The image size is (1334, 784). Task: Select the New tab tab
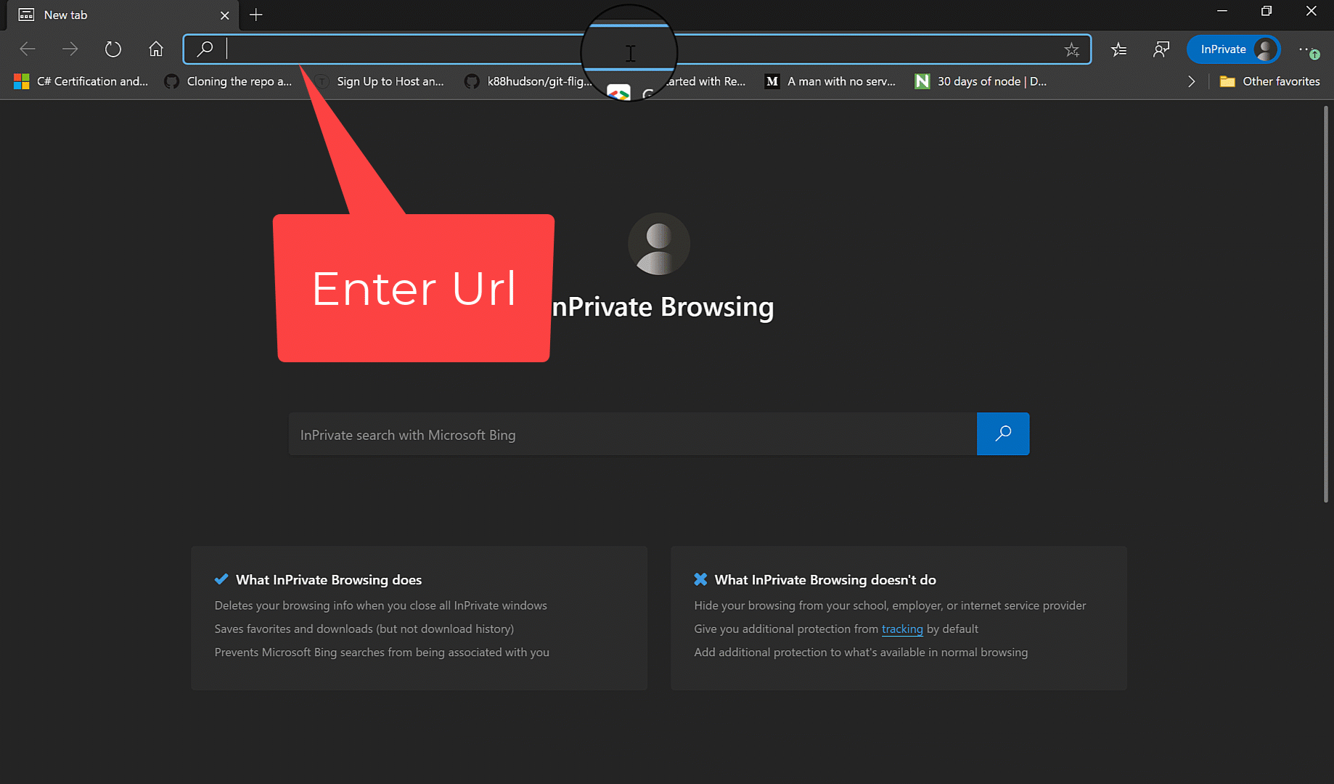coord(123,15)
